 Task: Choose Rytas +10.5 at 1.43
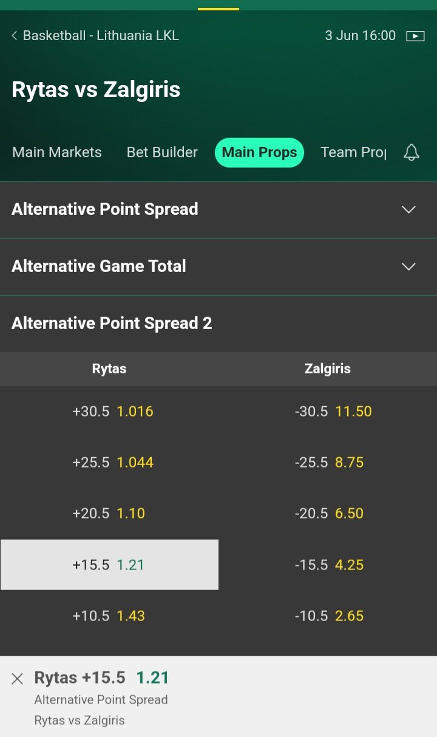[x=109, y=616]
